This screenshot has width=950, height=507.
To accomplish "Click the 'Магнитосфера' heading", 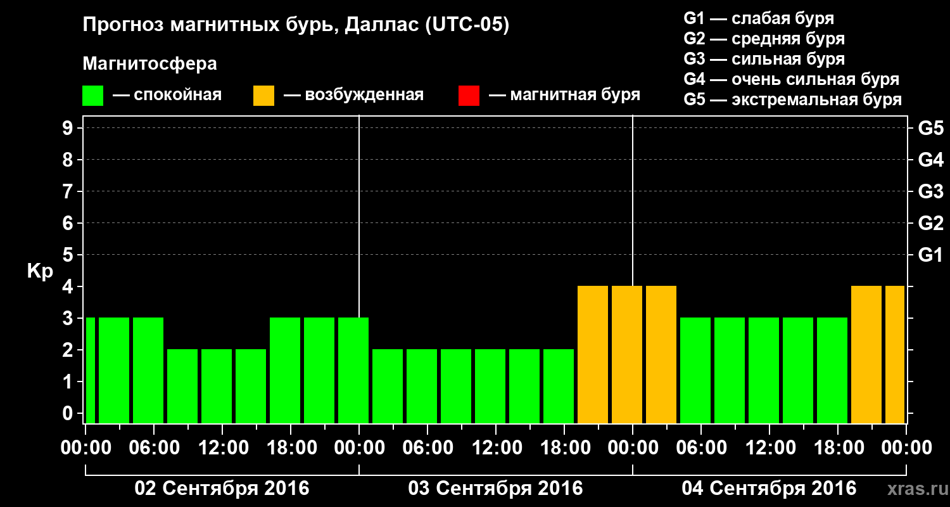I will pyautogui.click(x=149, y=64).
